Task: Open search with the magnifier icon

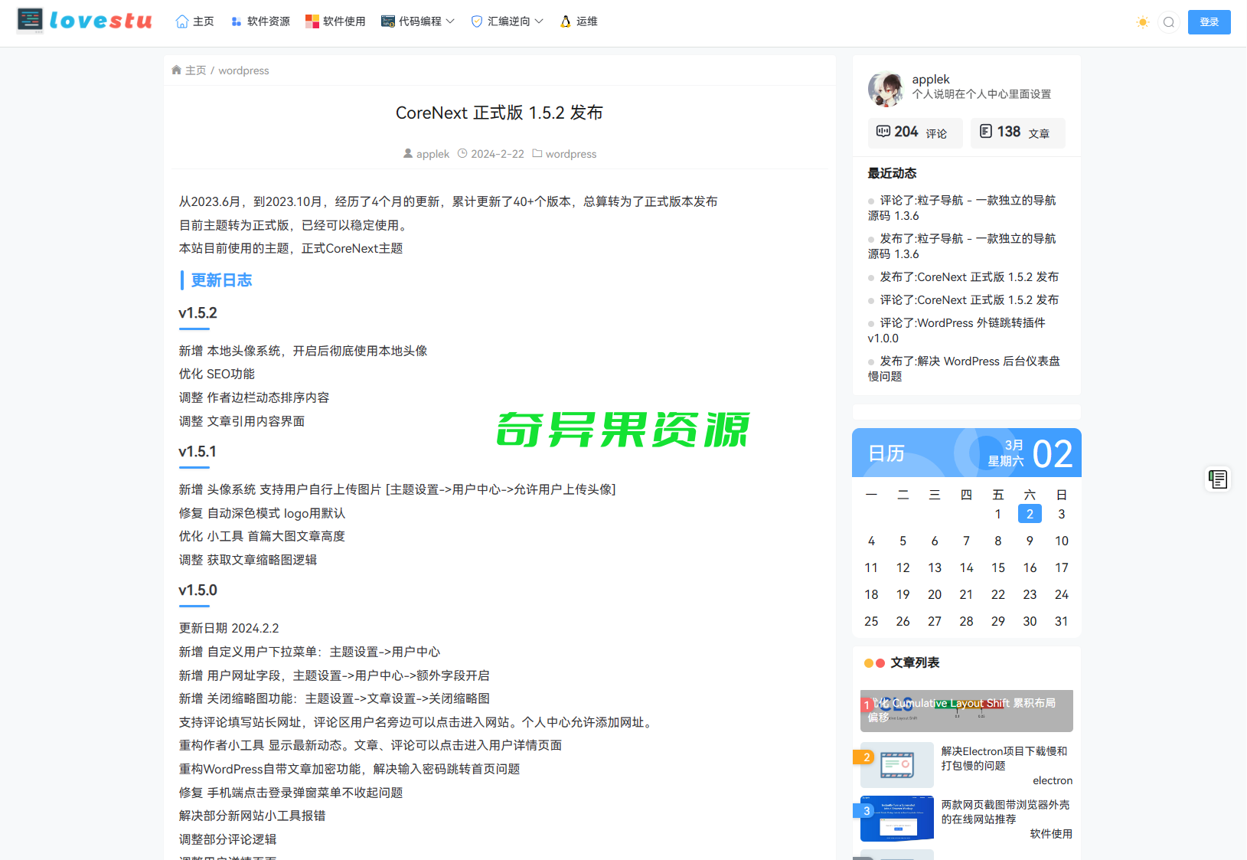Action: [1168, 22]
